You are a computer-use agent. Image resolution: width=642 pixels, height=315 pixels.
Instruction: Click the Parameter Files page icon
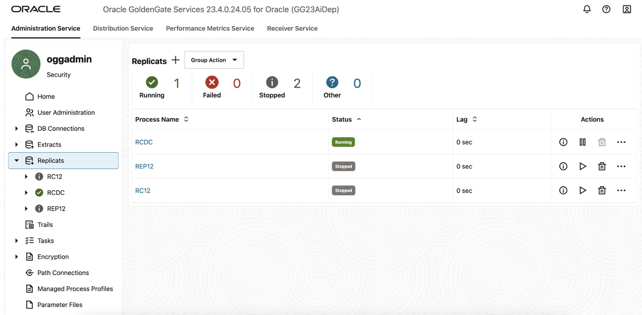pos(29,305)
